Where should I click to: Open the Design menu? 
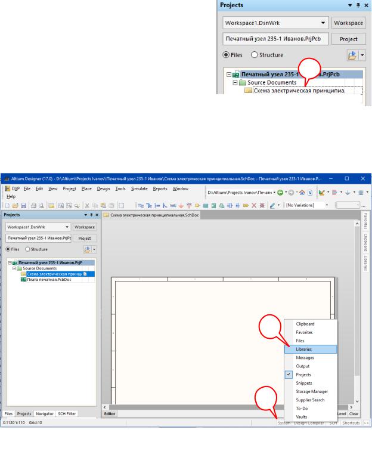[x=103, y=189]
